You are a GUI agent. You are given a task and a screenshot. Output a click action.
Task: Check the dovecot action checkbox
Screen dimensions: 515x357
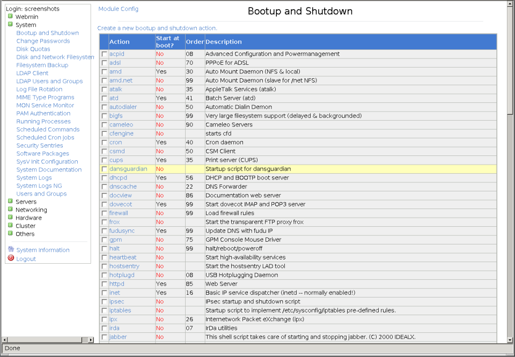pos(104,204)
